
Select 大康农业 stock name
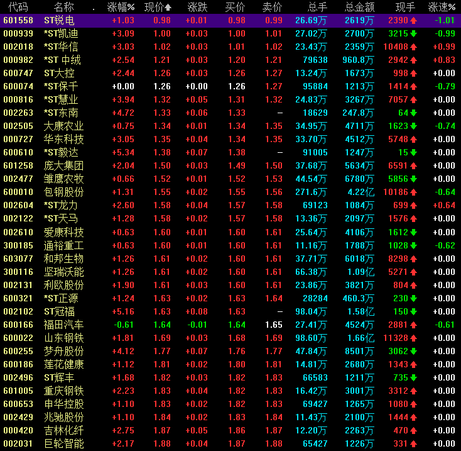[64, 126]
